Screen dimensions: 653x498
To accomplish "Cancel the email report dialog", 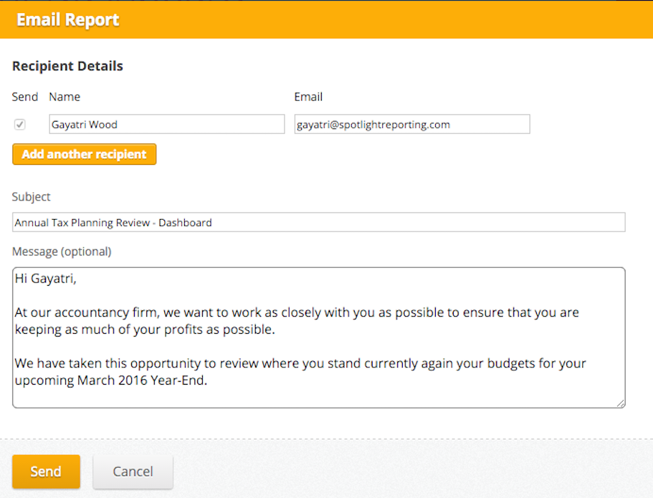I will tap(133, 471).
